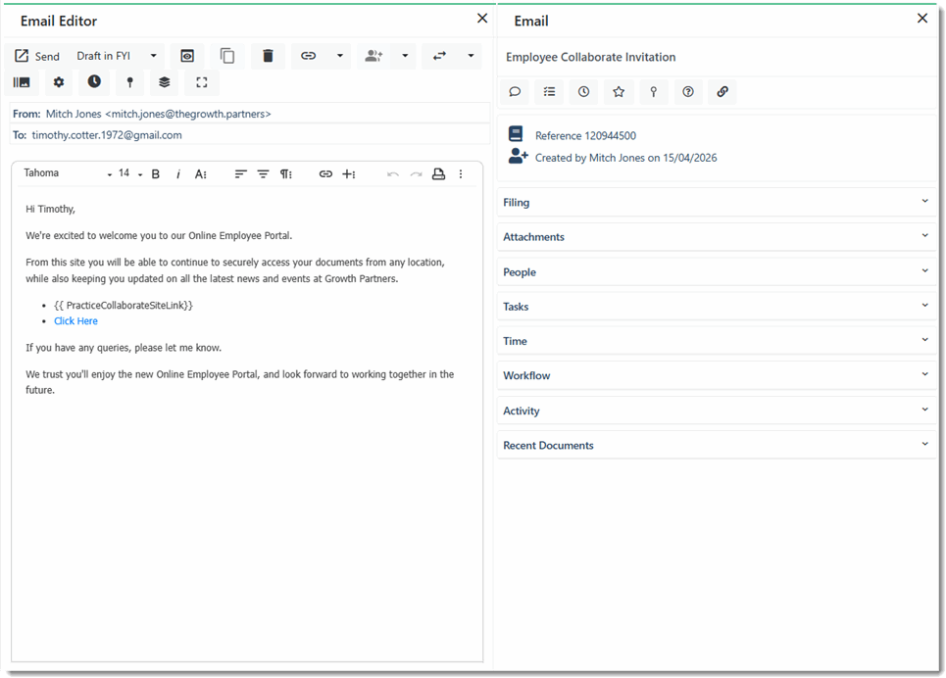
Task: Open the Draft in FYI dropdown
Action: point(117,56)
